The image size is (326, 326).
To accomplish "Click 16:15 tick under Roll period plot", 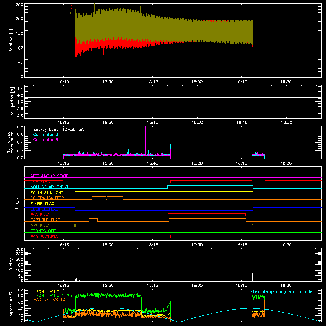I will point(242,123).
